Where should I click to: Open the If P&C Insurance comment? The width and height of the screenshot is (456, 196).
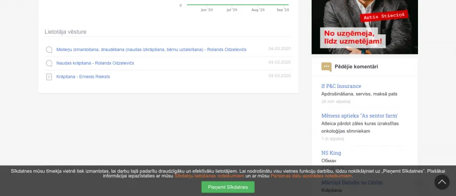341,86
